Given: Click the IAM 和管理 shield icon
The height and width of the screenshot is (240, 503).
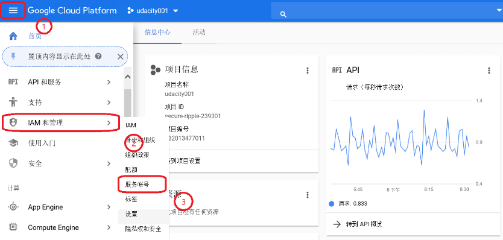Looking at the screenshot, I should (x=13, y=122).
